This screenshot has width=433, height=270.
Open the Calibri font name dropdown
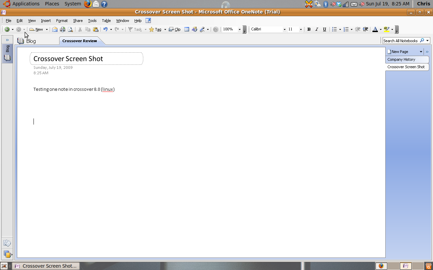click(284, 29)
